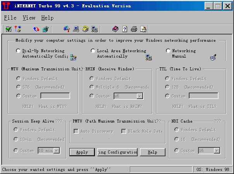Image resolution: width=234 pixels, height=174 pixels.
Task: Click the red book toolbar icon
Action: pos(115,29)
